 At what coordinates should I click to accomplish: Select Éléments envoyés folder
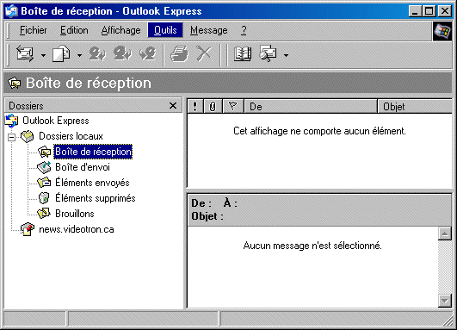(x=92, y=183)
